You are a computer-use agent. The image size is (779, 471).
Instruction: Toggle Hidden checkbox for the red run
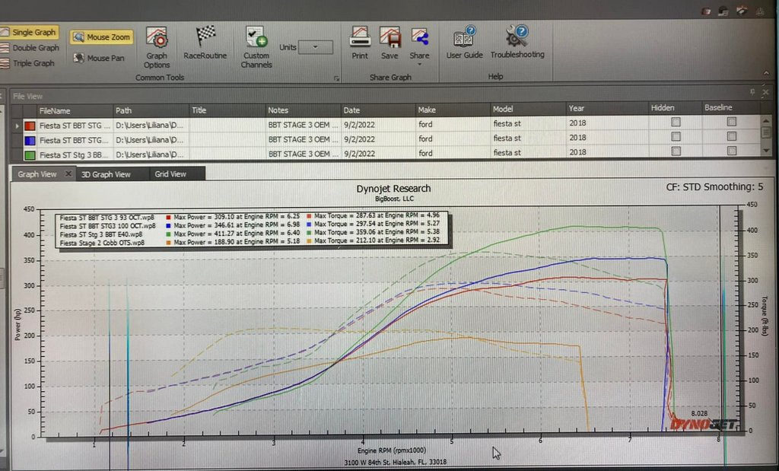tap(676, 122)
